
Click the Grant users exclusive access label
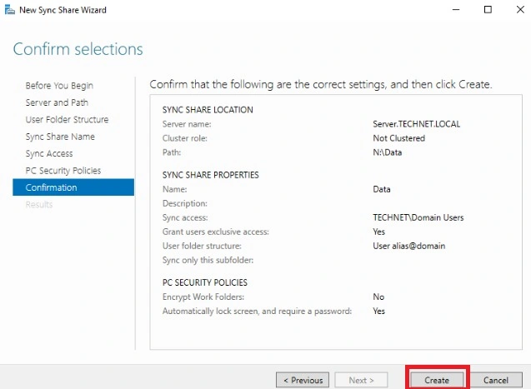click(x=216, y=232)
